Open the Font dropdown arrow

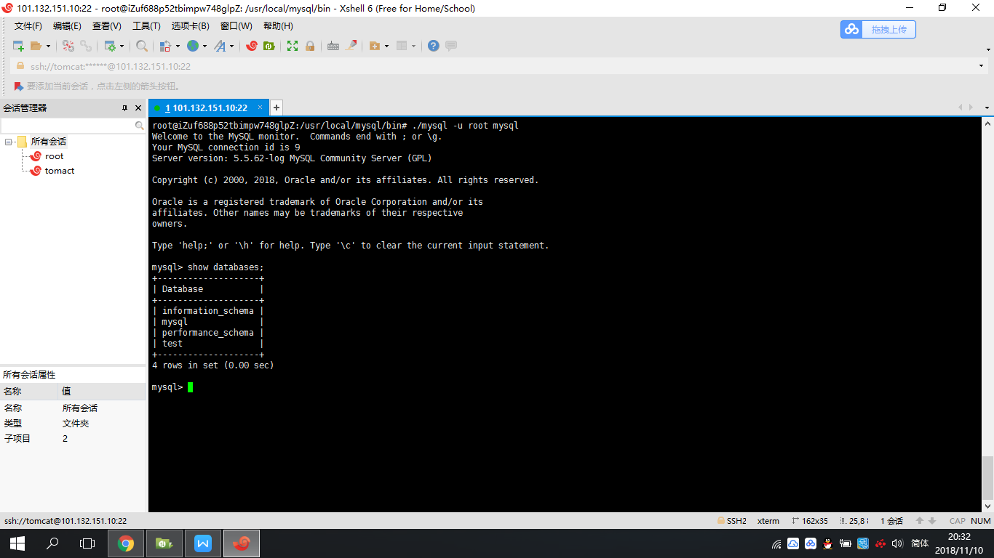click(x=232, y=46)
